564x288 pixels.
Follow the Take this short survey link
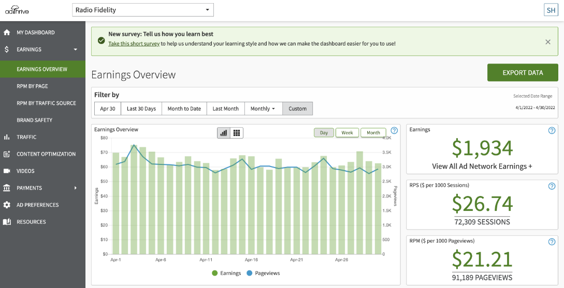pos(134,43)
